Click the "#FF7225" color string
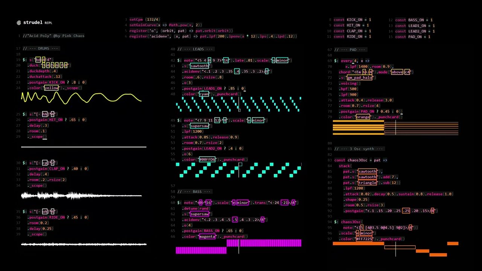The height and width of the screenshot is (271, 482). click(x=364, y=239)
